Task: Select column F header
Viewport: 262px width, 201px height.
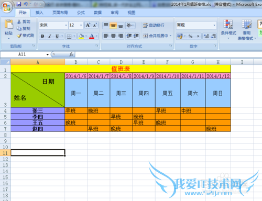Action: (x=168, y=62)
